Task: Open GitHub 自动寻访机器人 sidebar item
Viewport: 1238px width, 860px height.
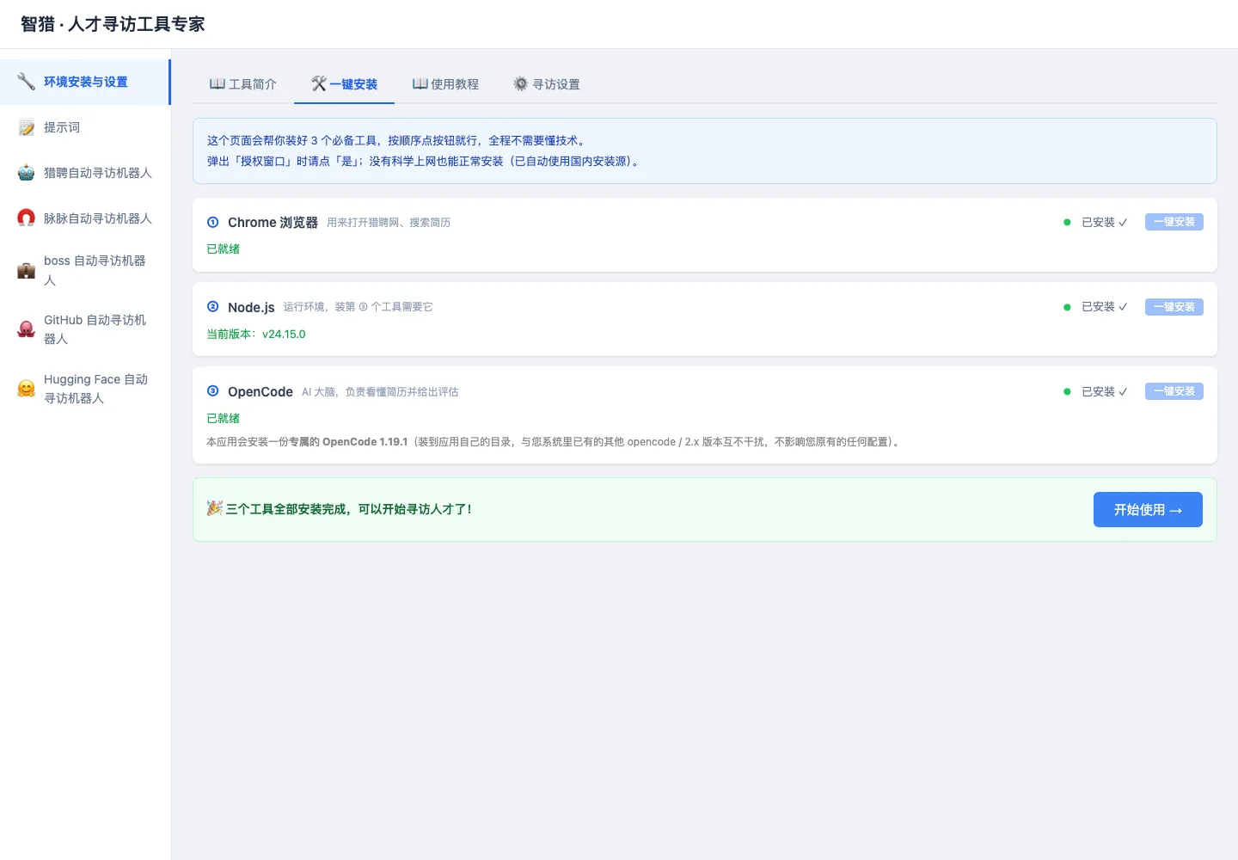Action: click(85, 329)
